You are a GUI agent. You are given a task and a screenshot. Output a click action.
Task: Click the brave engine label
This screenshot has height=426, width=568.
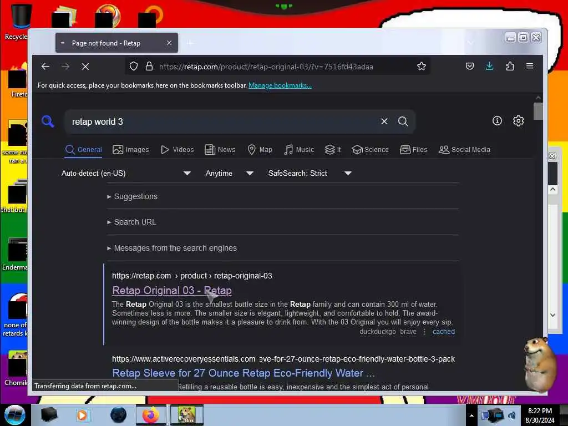[x=408, y=332]
